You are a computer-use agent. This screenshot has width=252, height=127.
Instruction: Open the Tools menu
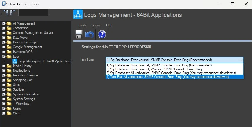tap(82, 25)
